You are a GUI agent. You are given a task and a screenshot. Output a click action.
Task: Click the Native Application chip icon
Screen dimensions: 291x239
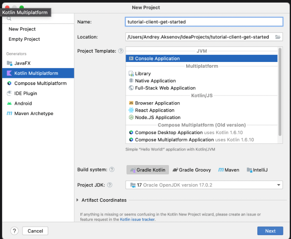point(131,81)
